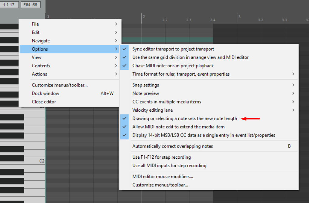Toggle same grid division in arrange and MIDI editor
The image size is (309, 203).
[x=190, y=57]
